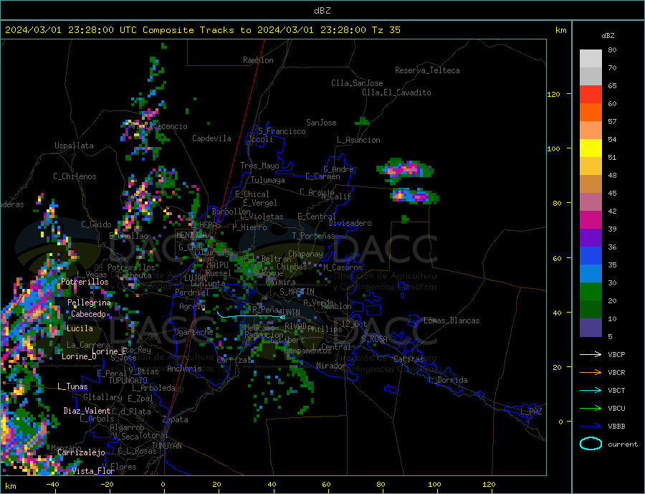Click the Lucila map label
This screenshot has height=494, width=645.
[x=80, y=328]
